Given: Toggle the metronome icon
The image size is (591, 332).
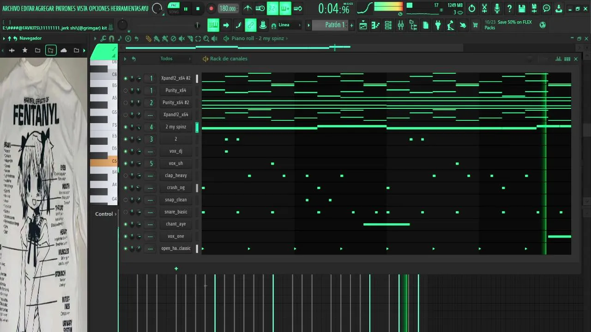Looking at the screenshot, I should point(248,8).
